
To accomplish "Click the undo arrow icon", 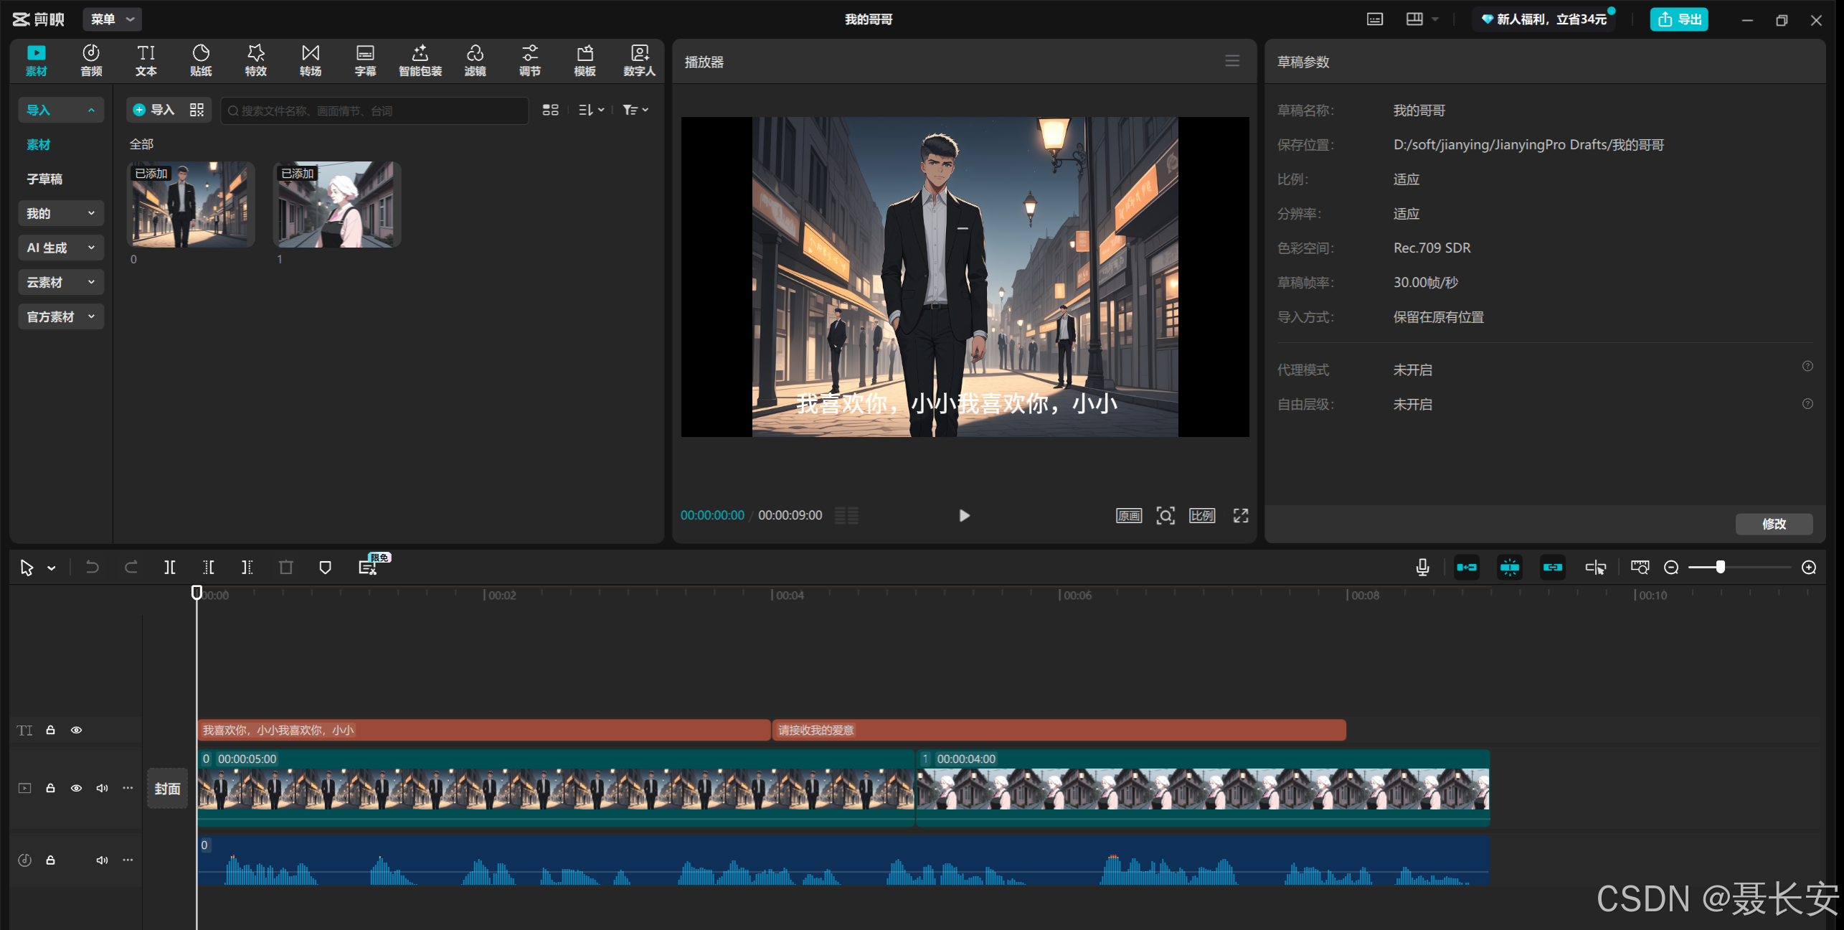I will click(x=93, y=568).
